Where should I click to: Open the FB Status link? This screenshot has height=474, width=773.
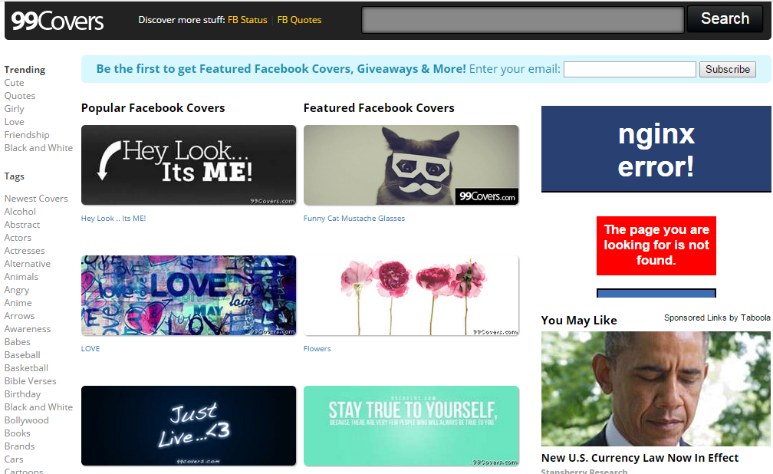pos(248,20)
